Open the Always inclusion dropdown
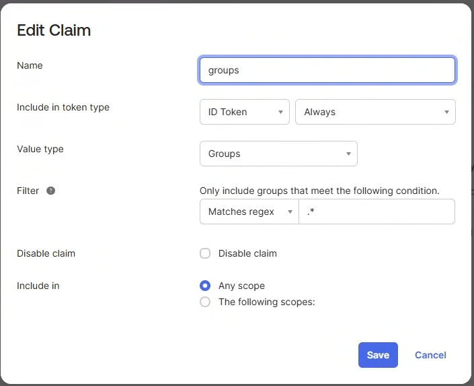474x386 pixels. 375,112
